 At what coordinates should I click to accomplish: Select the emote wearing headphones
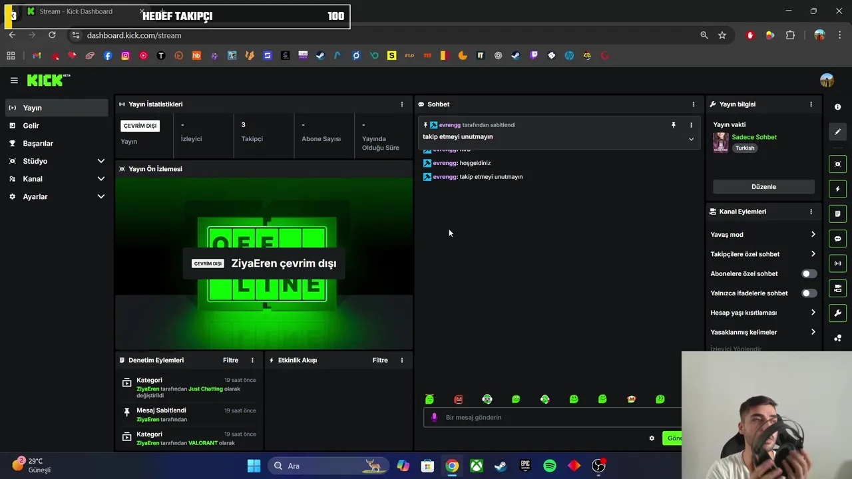tap(487, 399)
